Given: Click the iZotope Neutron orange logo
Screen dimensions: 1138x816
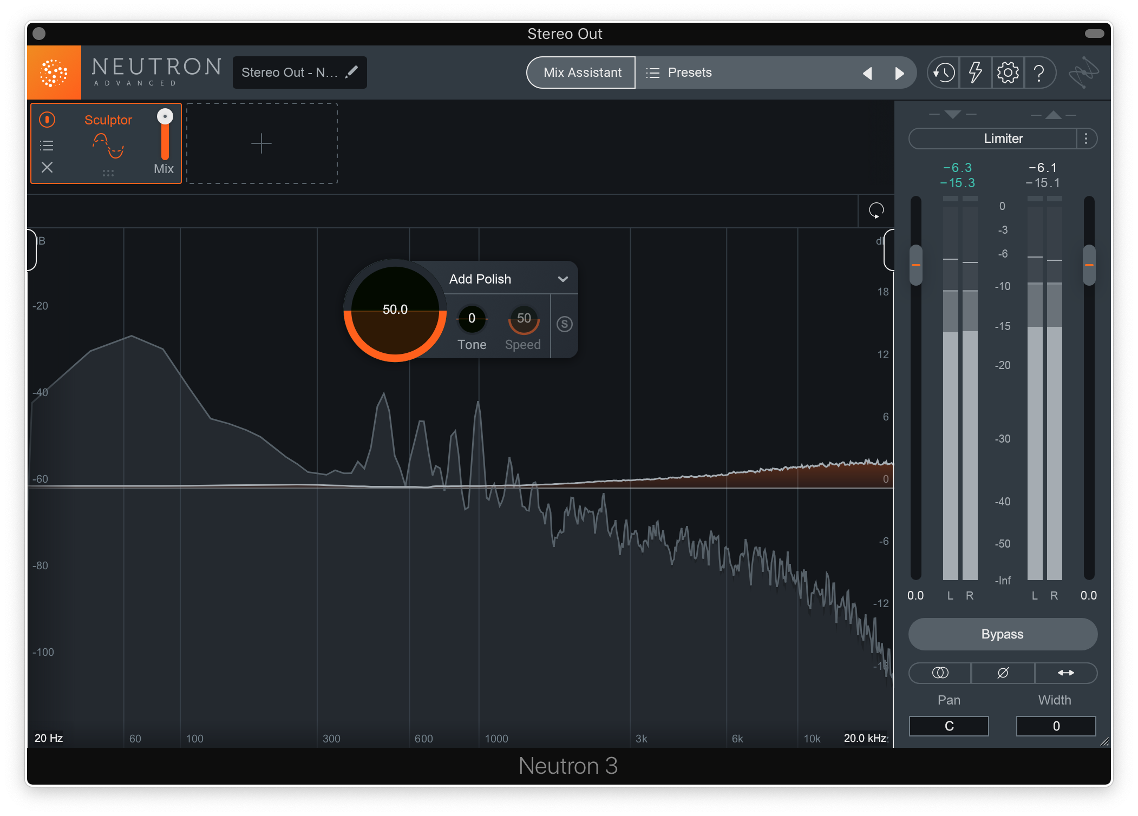Looking at the screenshot, I should coord(54,73).
